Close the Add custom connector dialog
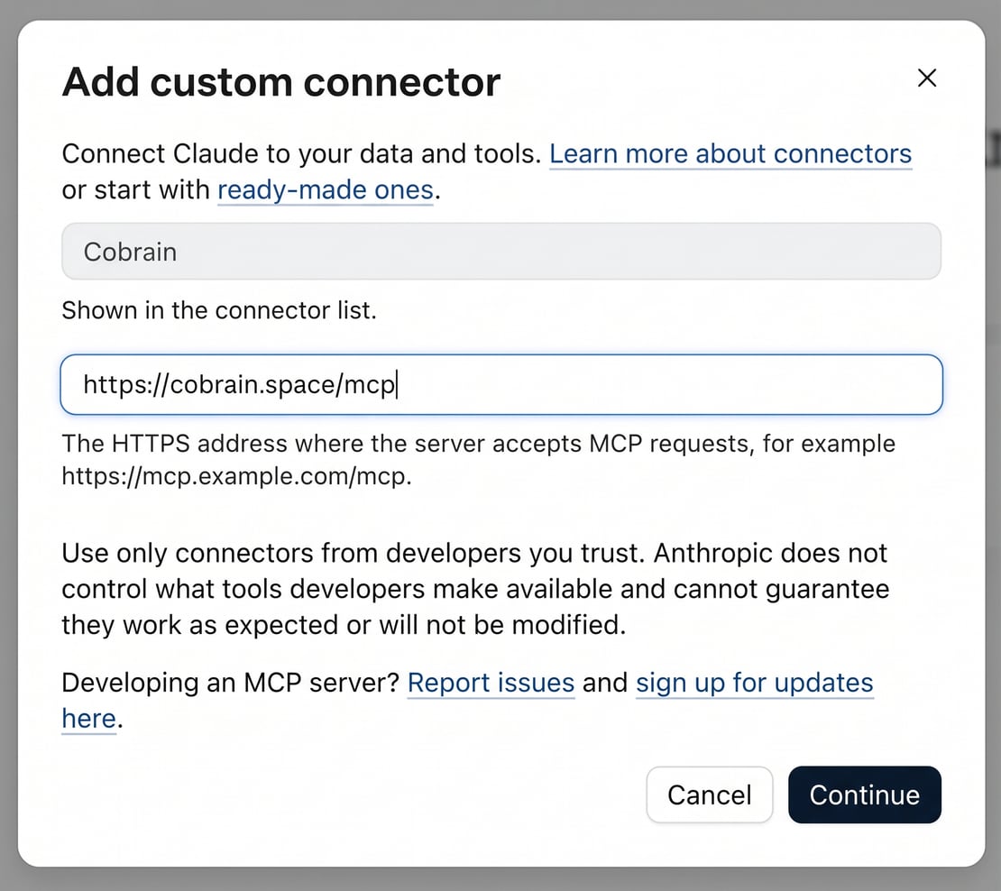This screenshot has height=891, width=1001. pyautogui.click(x=926, y=78)
